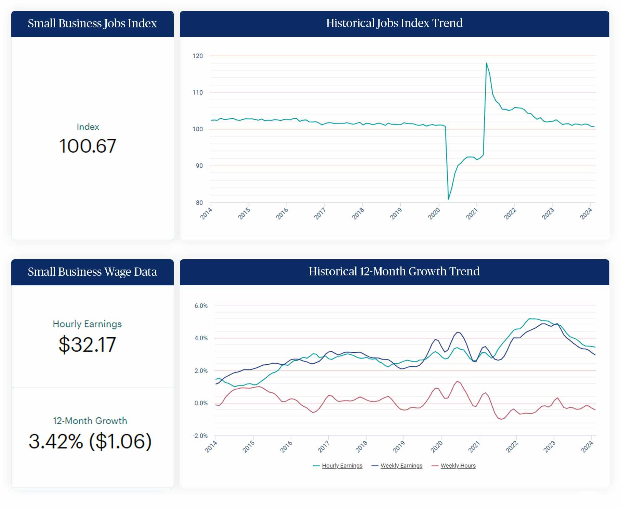Toggle the Hourly Earnings legend series
This screenshot has height=508, width=621.
coord(342,466)
